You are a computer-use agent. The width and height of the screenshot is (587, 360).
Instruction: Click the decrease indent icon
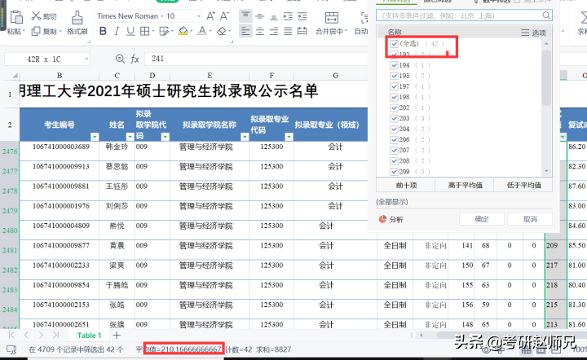(x=288, y=16)
